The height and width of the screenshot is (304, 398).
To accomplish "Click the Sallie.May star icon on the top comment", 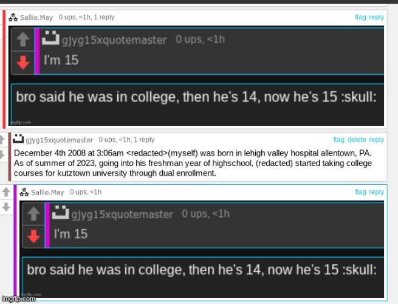I will (x=13, y=17).
